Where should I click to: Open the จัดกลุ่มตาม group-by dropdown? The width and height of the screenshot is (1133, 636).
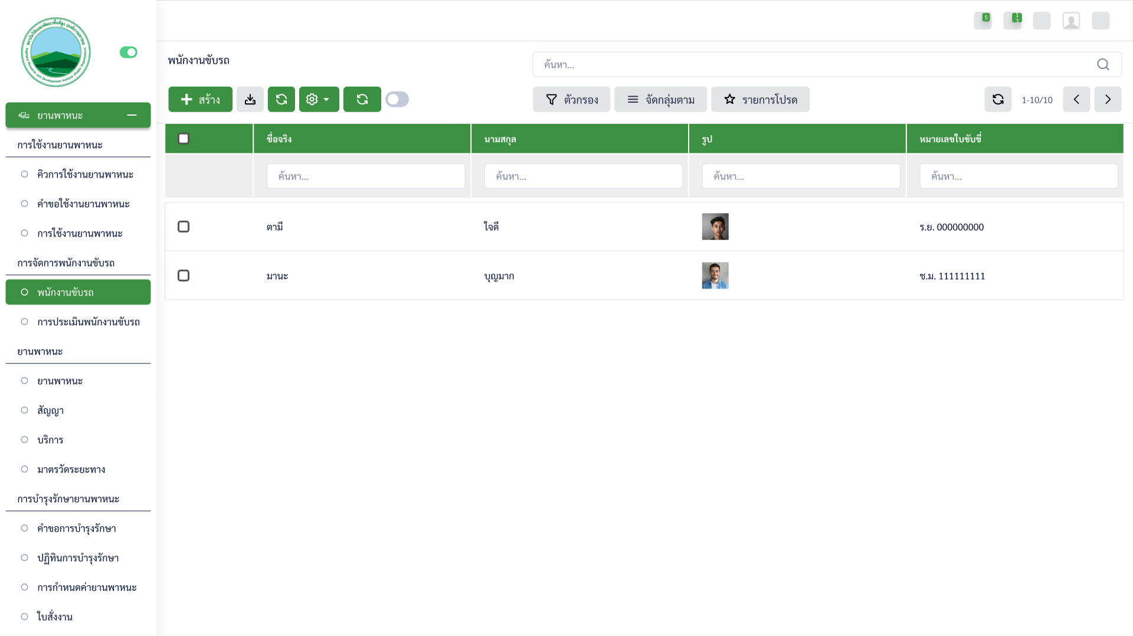coord(660,99)
